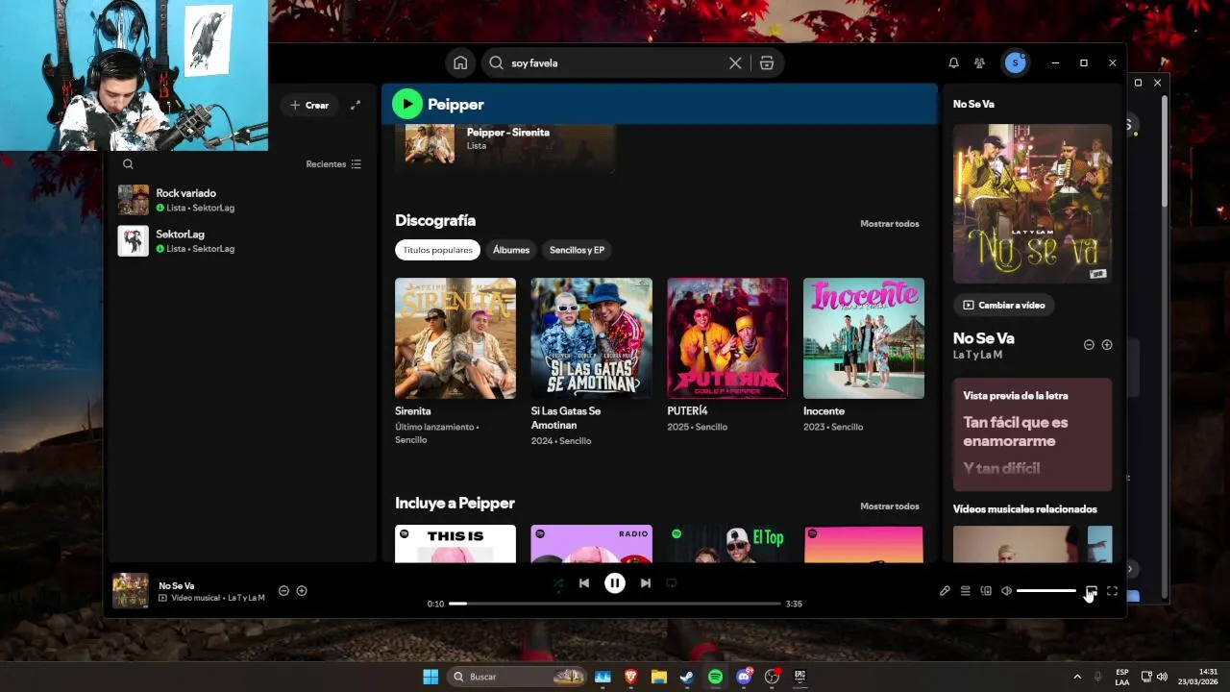Toggle repeat in the player bar
This screenshot has width=1230, height=692.
coord(672,582)
